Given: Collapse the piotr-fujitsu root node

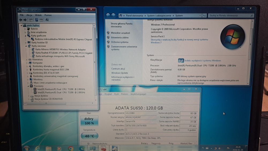Looking at the screenshot, I should (x=21, y=25).
